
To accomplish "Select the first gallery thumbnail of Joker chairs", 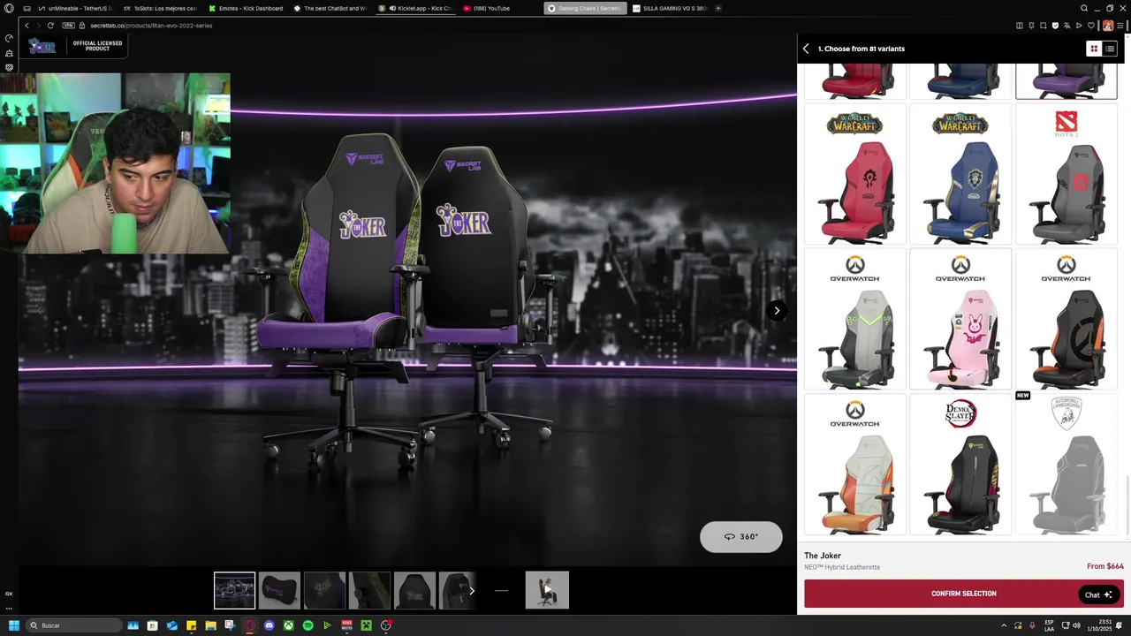I will 234,591.
